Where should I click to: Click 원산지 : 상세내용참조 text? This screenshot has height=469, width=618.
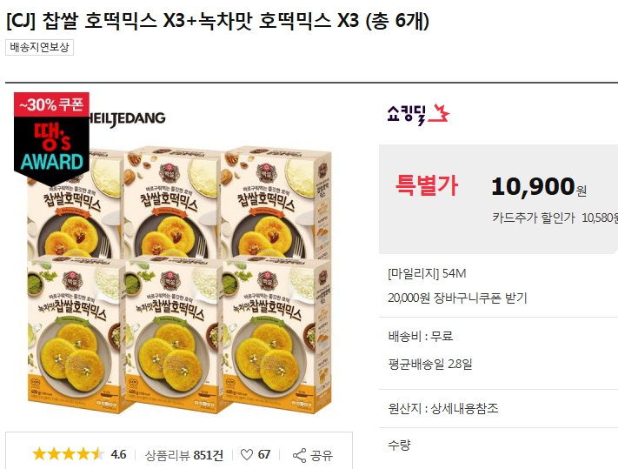(x=443, y=408)
